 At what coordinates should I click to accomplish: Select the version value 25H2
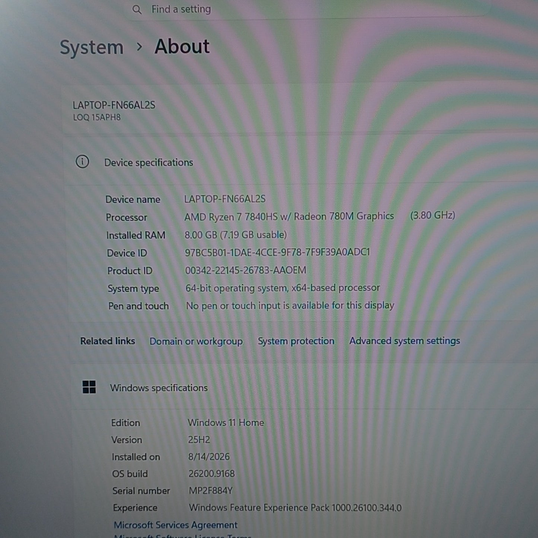tap(199, 440)
